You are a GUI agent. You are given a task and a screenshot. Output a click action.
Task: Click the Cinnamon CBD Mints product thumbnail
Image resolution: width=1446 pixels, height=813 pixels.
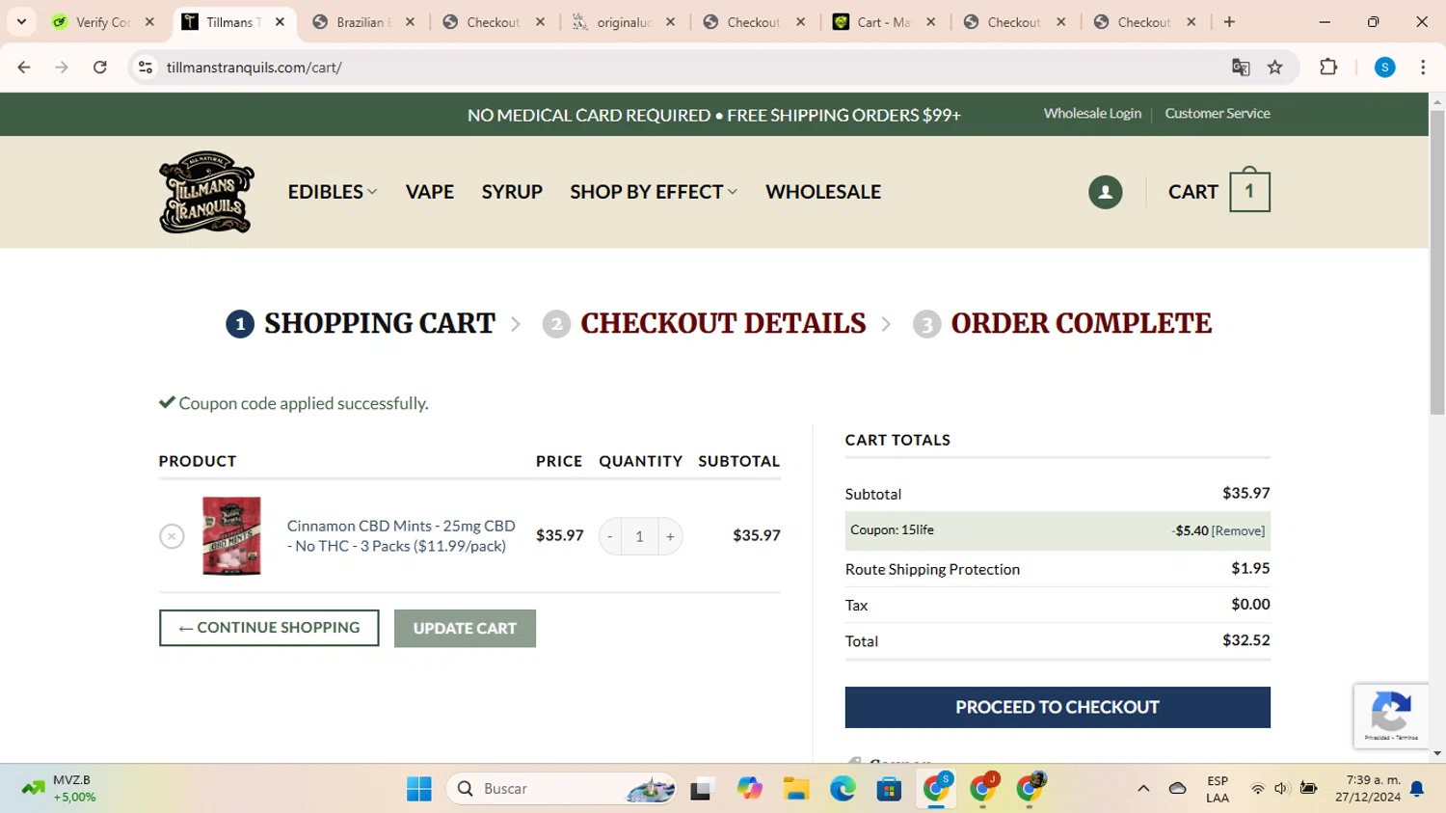tap(231, 536)
